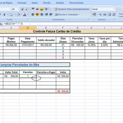123x123 pixels.
Task: Expand Mesclar e Centralizar dropdown arrow
Action: [x=79, y=14]
